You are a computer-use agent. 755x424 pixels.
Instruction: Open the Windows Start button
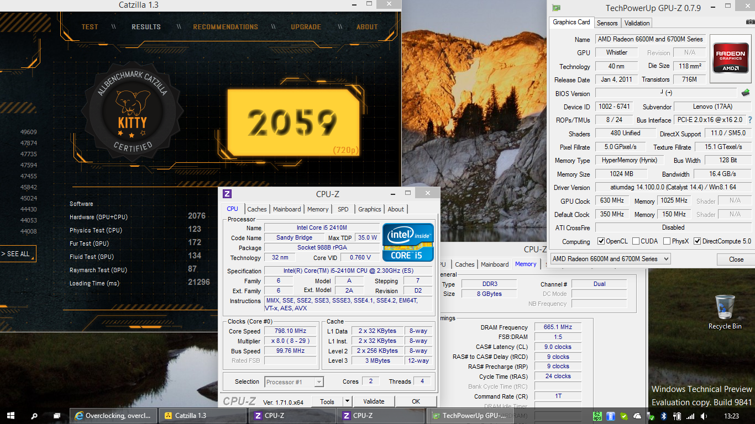(11, 416)
